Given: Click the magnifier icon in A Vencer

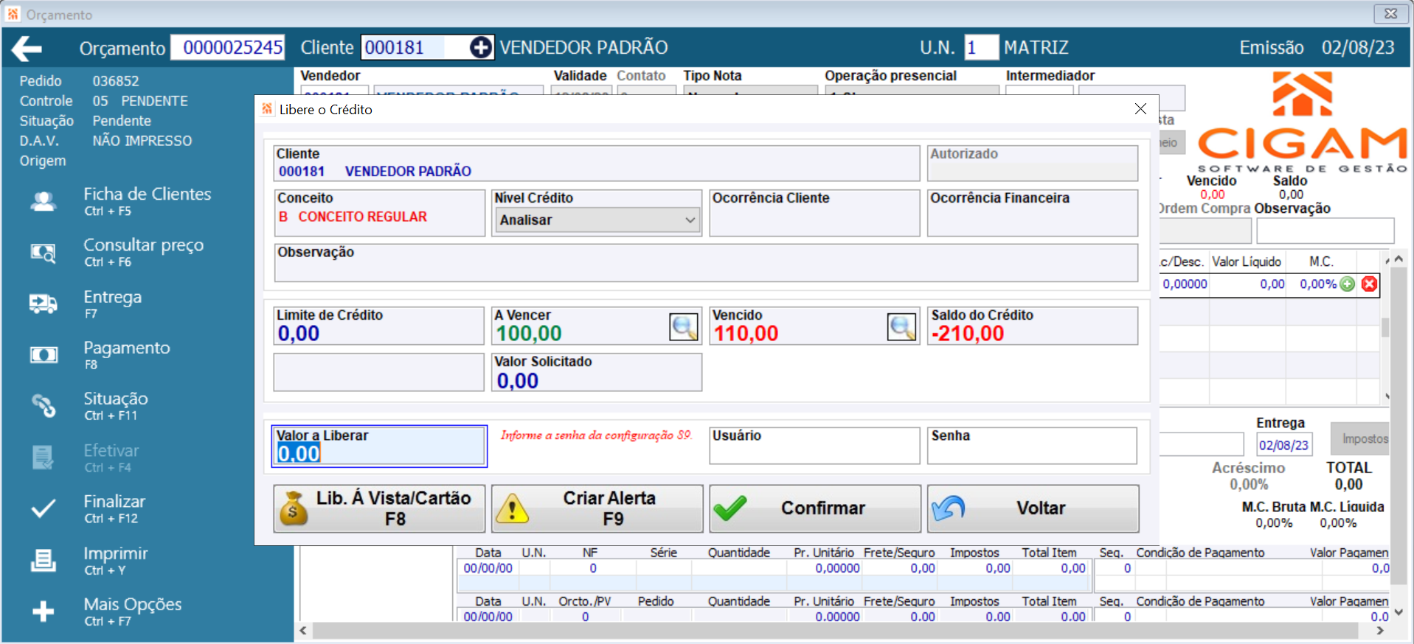Looking at the screenshot, I should [684, 326].
